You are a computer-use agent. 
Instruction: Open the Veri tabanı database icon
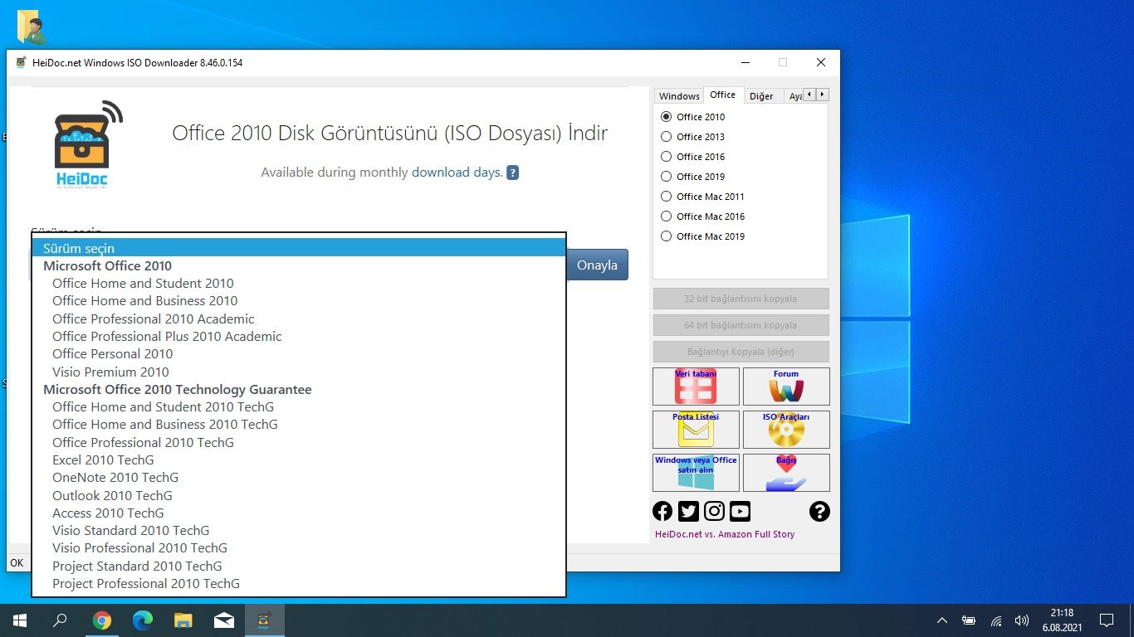pos(696,387)
